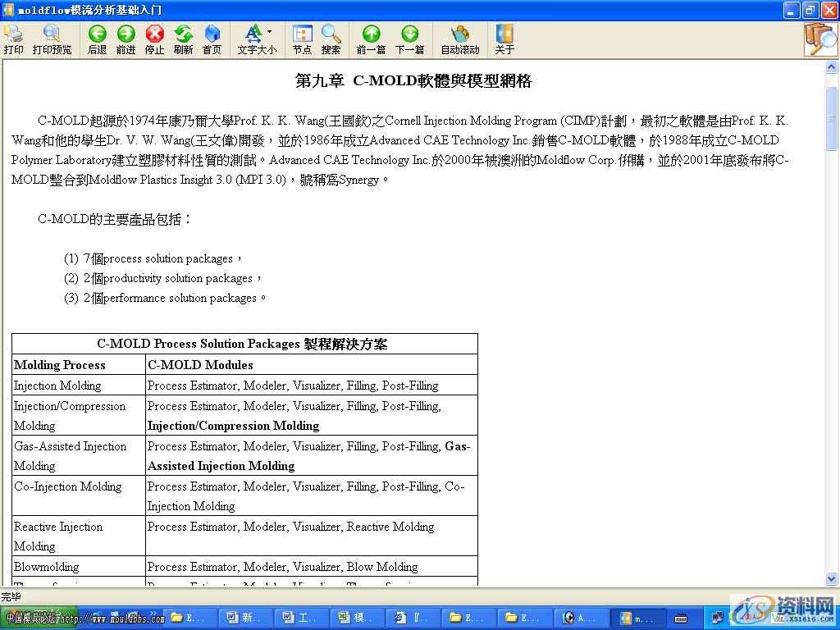Viewport: 840px width, 630px height.
Task: Enable 自动滚动 auto-scrolling
Action: pos(460,37)
